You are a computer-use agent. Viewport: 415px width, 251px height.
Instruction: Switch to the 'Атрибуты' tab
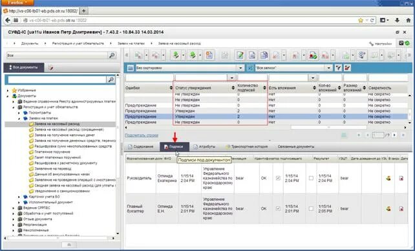coord(204,146)
